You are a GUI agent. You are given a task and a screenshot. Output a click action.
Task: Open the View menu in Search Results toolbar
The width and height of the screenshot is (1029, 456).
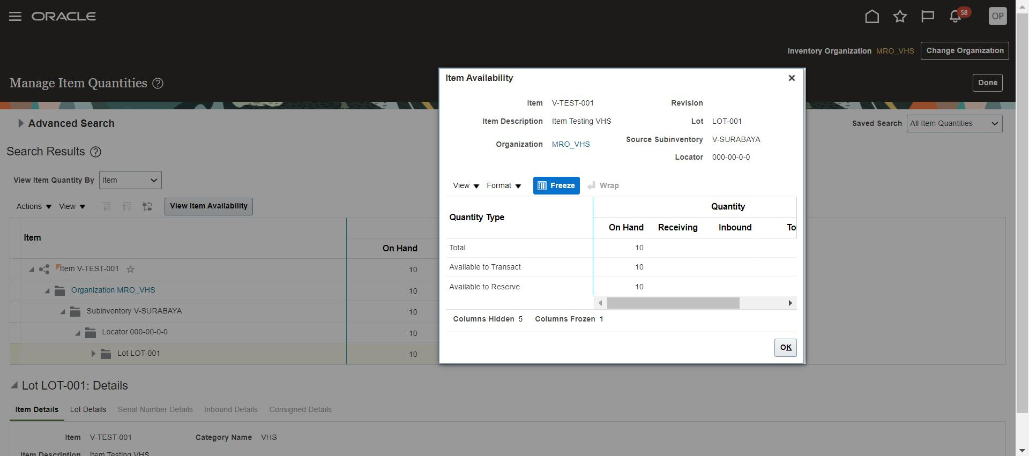[72, 207]
